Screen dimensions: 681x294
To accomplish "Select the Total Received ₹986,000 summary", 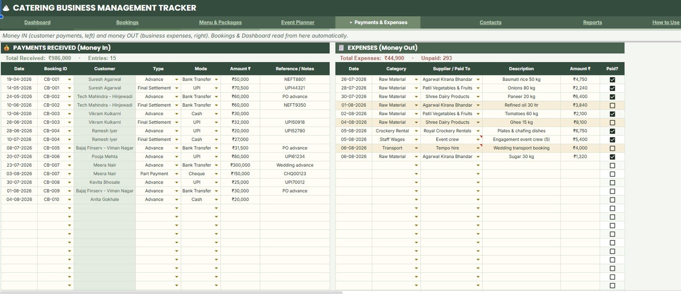I will point(38,58).
